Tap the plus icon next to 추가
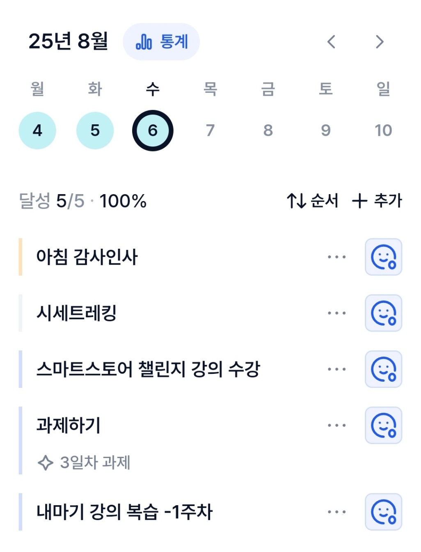421x552 pixels. (359, 201)
